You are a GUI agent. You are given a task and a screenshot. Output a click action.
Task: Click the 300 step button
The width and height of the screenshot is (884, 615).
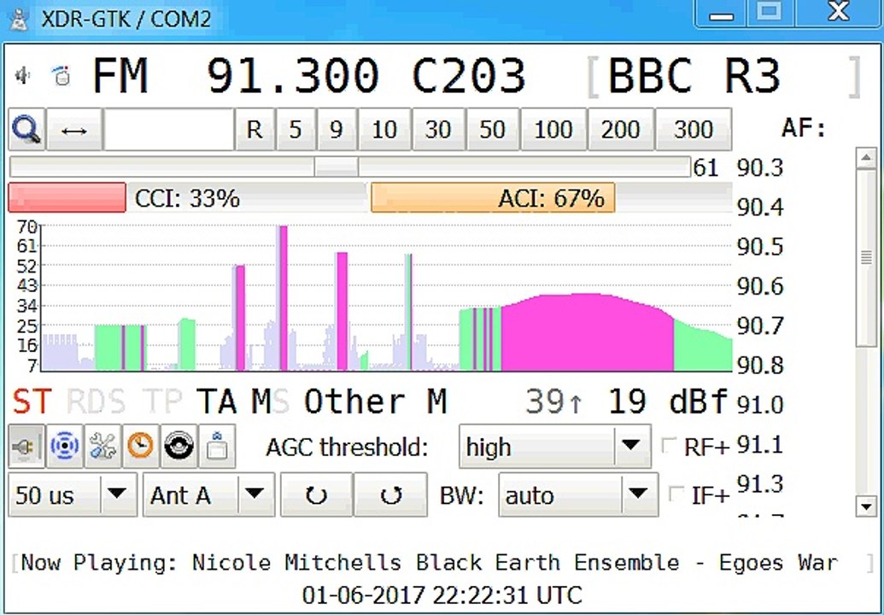click(694, 130)
